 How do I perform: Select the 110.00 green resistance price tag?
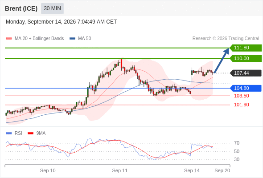pos(246,58)
